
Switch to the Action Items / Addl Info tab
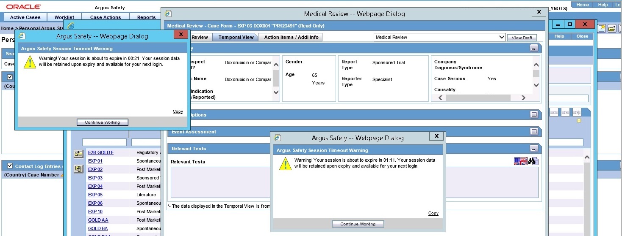[291, 37]
